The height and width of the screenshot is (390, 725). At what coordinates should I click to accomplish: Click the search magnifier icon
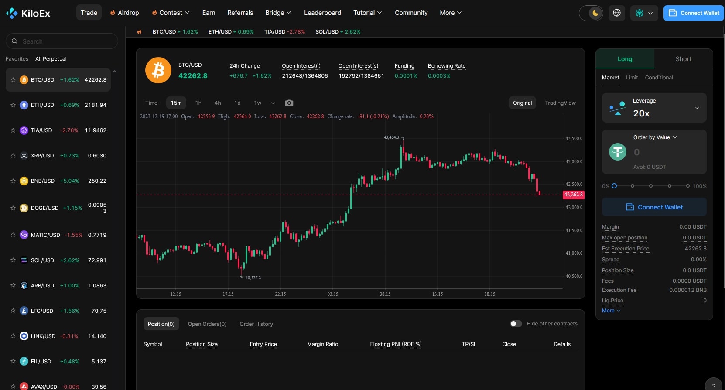[14, 41]
